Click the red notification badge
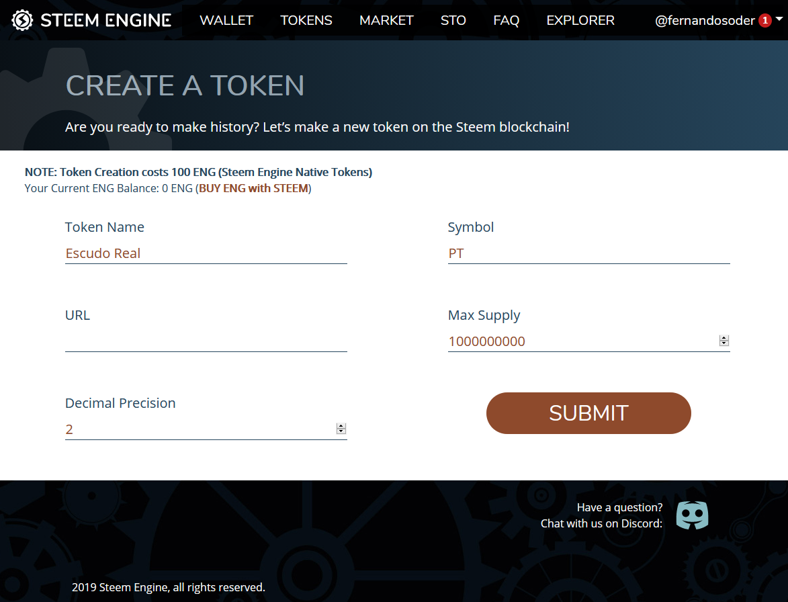788x602 pixels. 765,21
